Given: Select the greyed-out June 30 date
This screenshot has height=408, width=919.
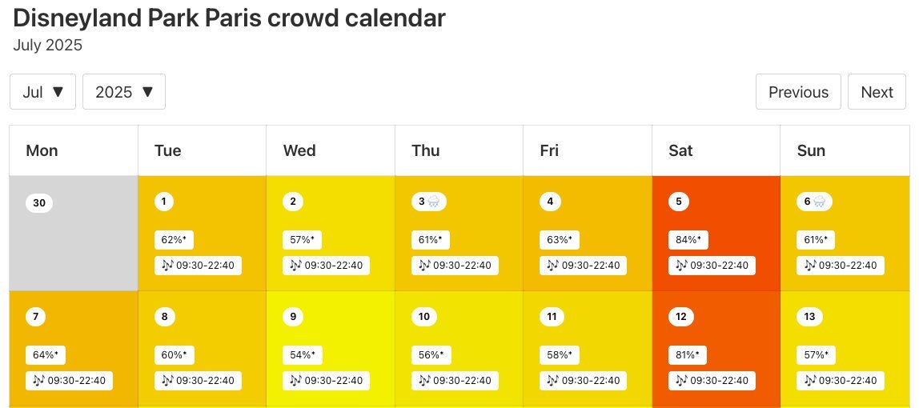Looking at the screenshot, I should (x=39, y=203).
